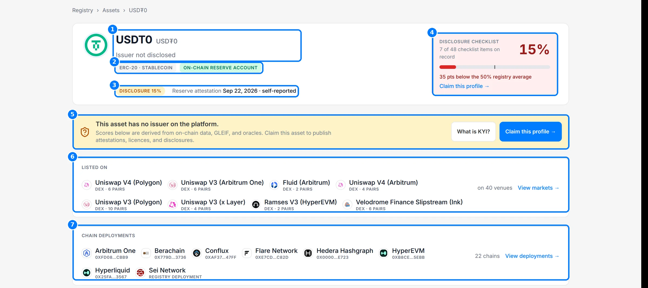648x288 pixels.
Task: Click the disclosure checklist progress bar
Action: point(495,67)
